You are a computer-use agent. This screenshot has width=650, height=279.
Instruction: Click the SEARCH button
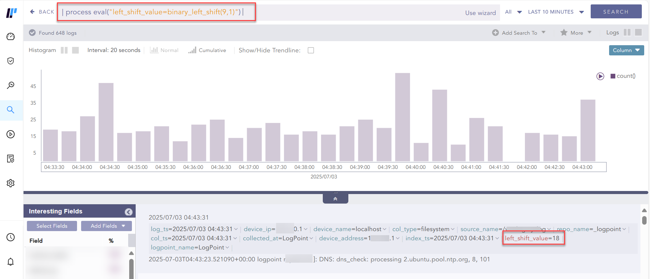(x=616, y=12)
